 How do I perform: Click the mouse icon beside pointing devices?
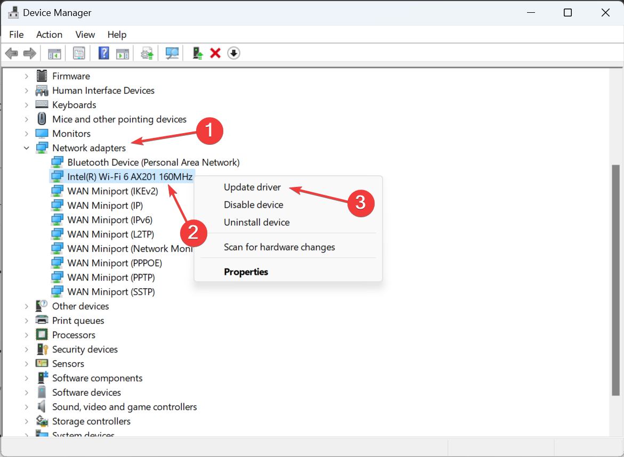click(x=42, y=119)
